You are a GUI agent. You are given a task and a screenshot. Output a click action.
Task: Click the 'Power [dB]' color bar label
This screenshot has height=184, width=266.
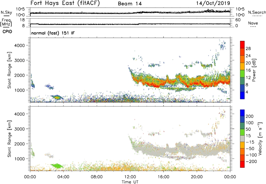click(x=254, y=70)
